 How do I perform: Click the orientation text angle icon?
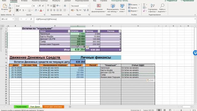pyautogui.click(x=58, y=6)
